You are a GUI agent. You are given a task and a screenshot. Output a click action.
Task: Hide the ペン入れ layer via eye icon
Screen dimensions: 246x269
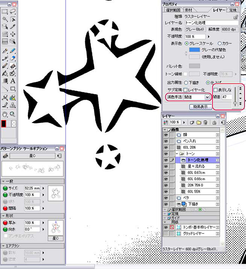(166, 141)
